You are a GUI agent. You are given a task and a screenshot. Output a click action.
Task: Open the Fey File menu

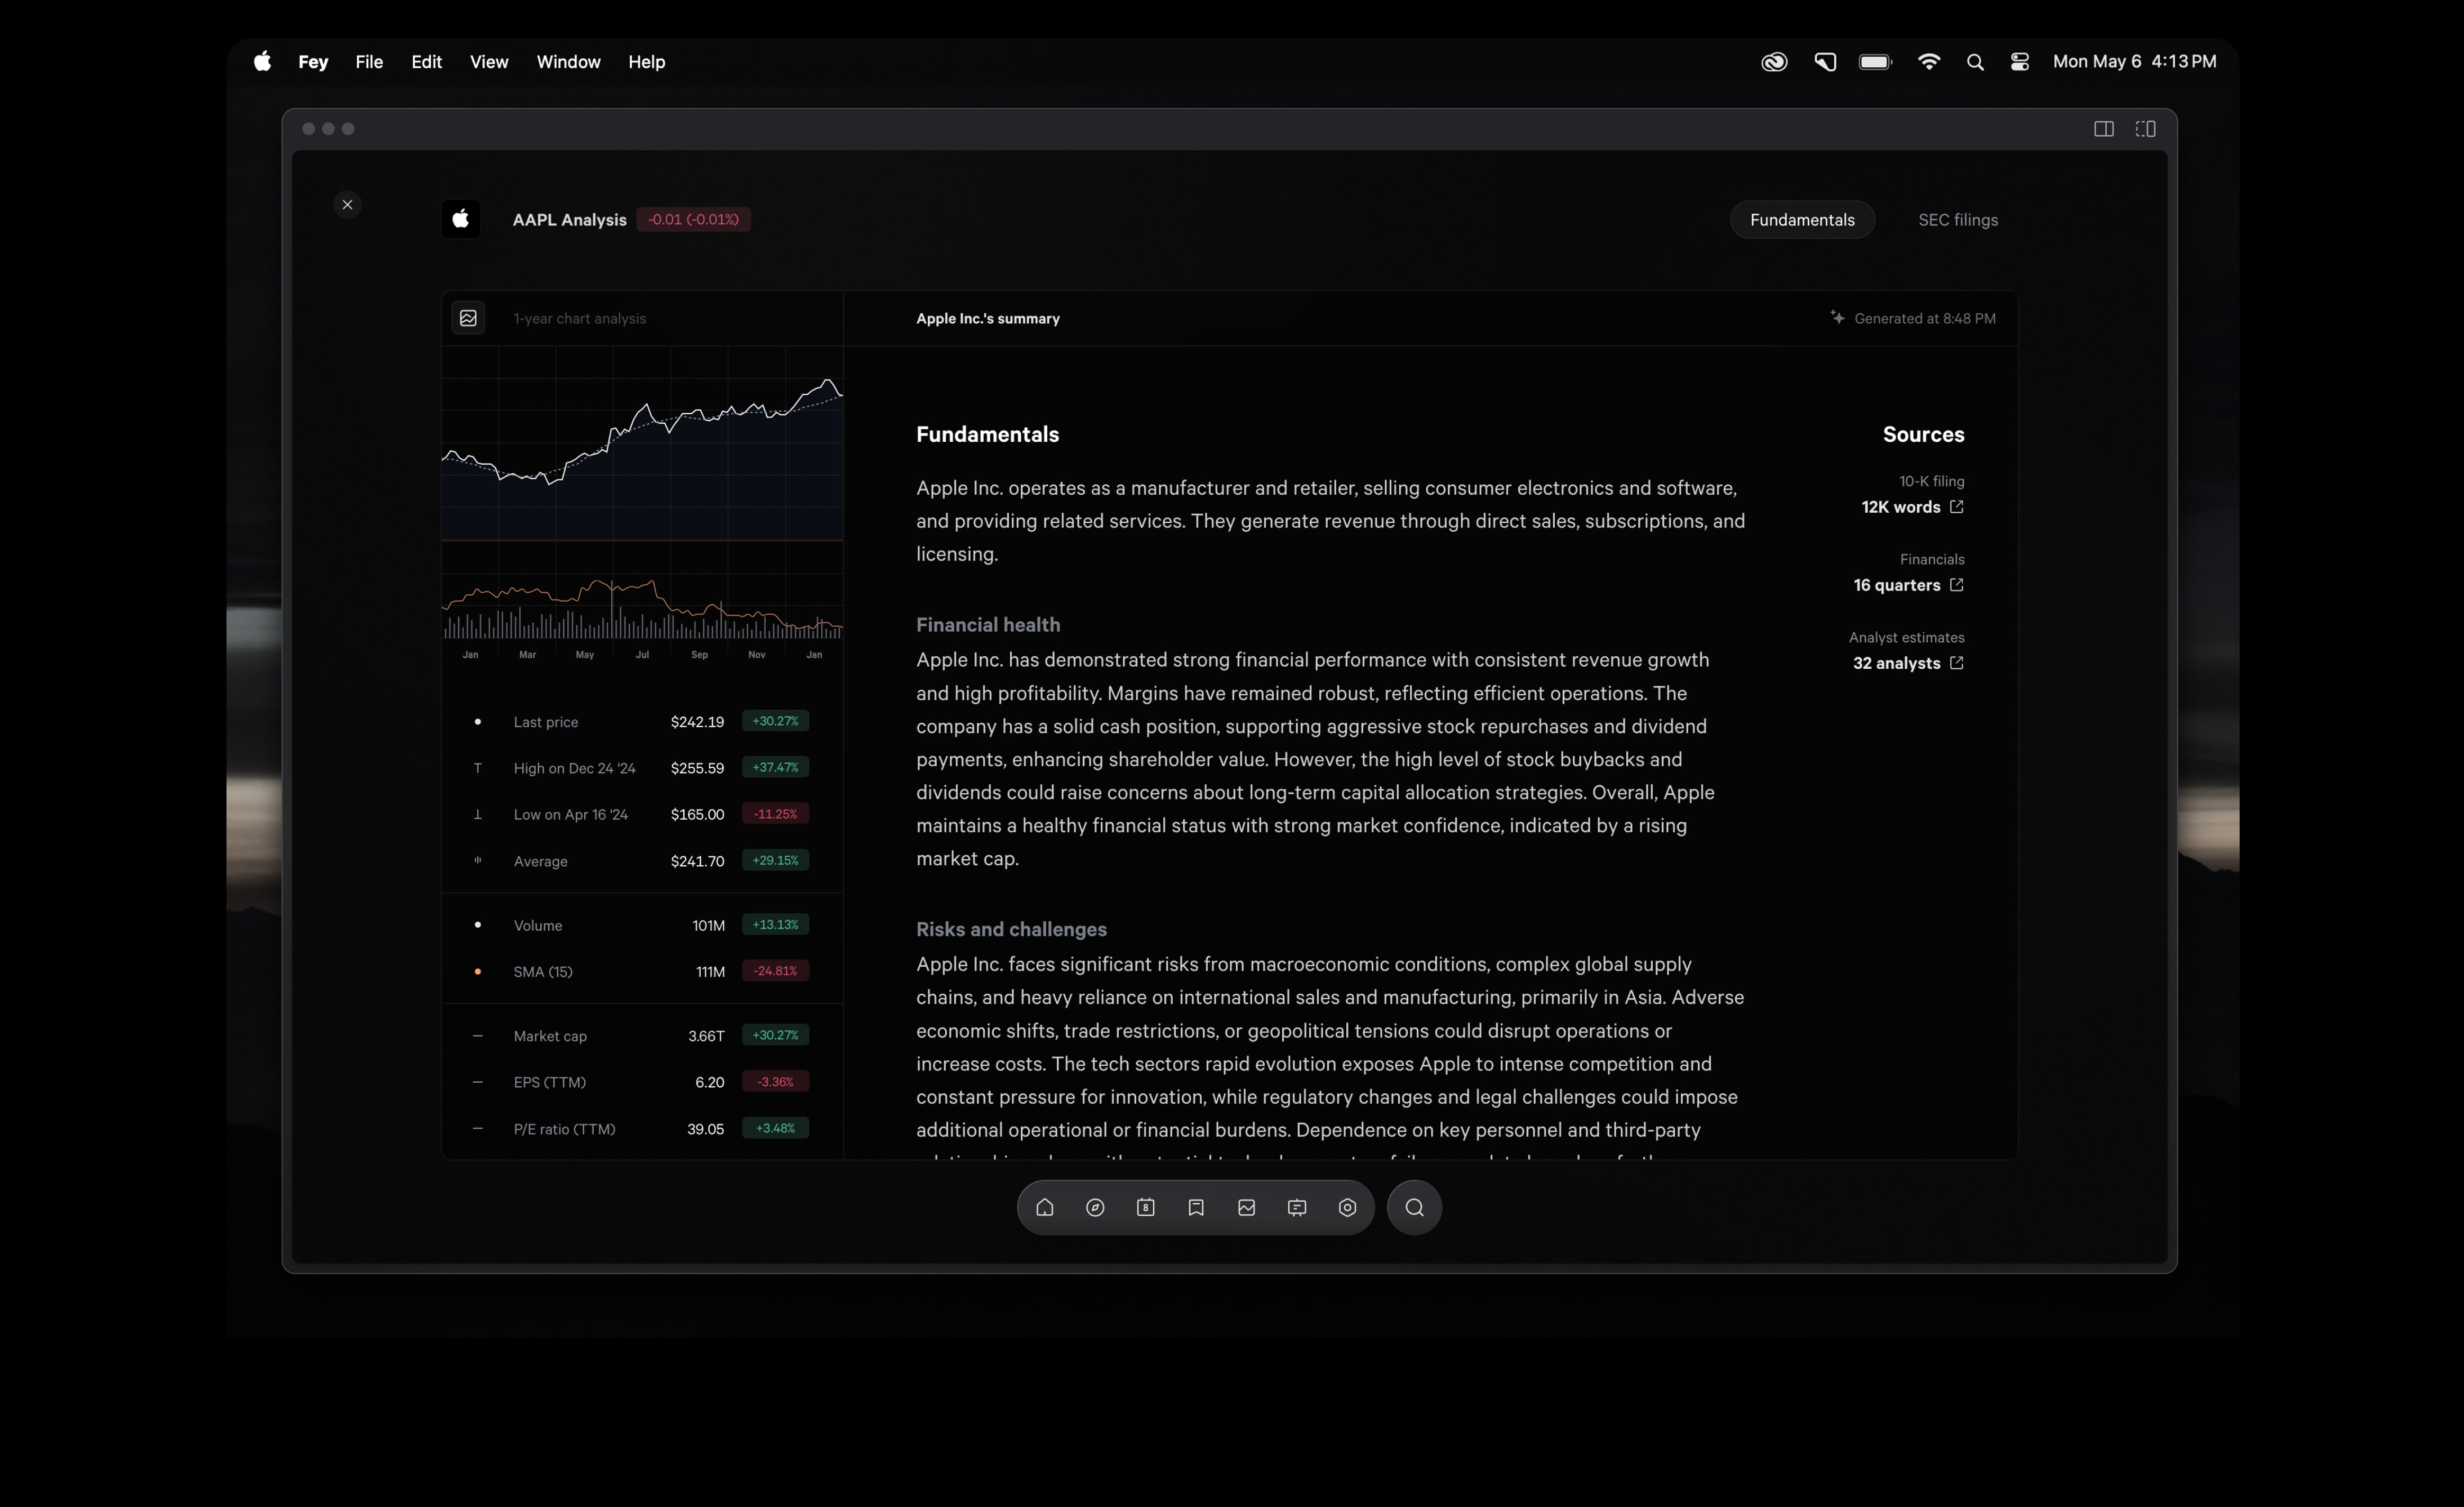pos(368,61)
